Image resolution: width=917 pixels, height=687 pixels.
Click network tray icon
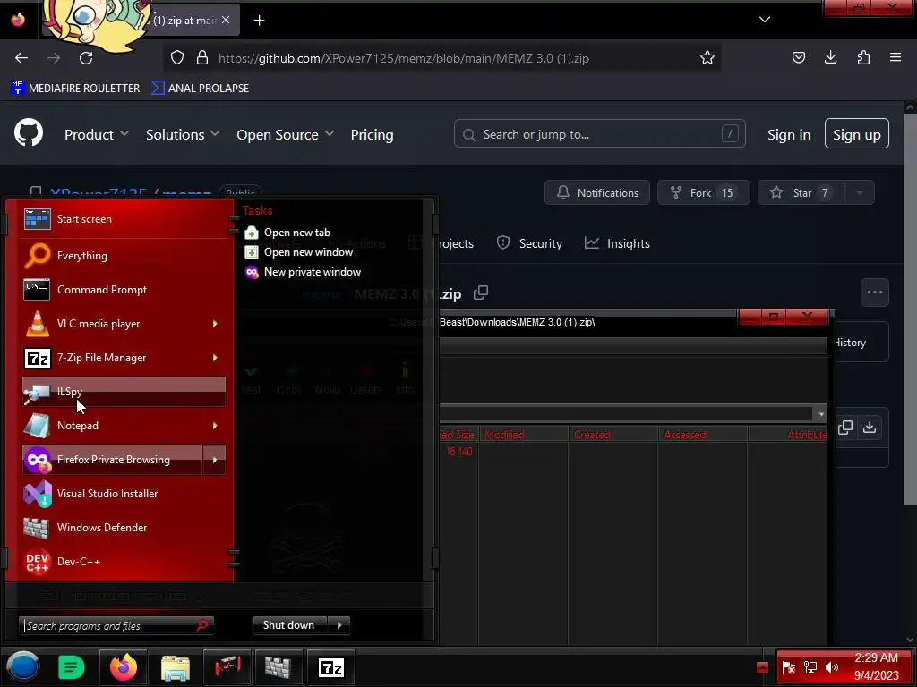pos(810,667)
